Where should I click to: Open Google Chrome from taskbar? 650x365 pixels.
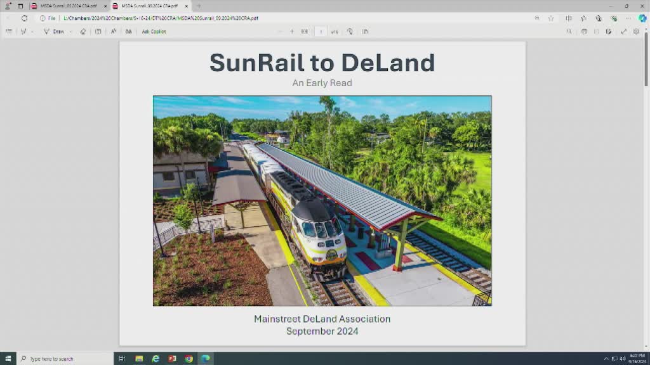[189, 359]
